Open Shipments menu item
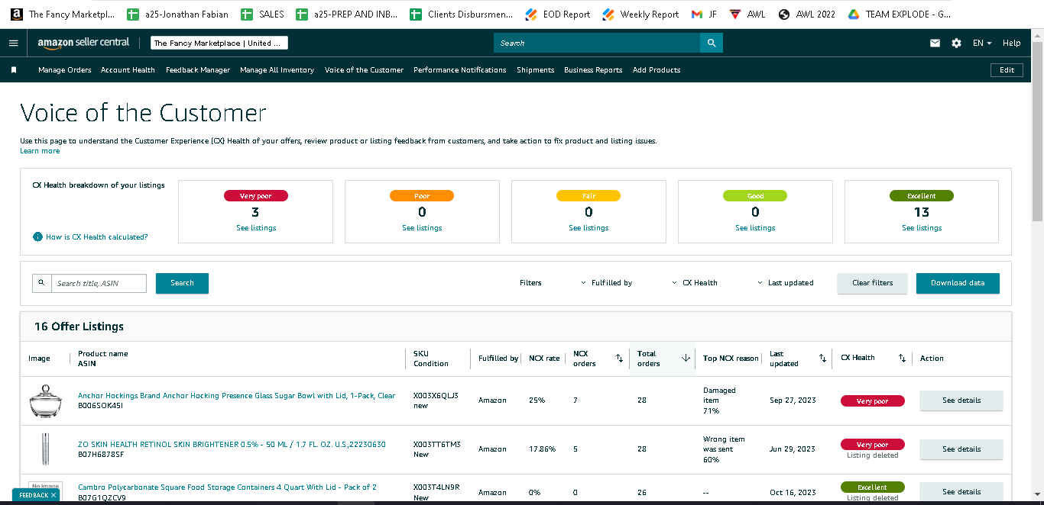Image resolution: width=1044 pixels, height=505 pixels. click(535, 70)
